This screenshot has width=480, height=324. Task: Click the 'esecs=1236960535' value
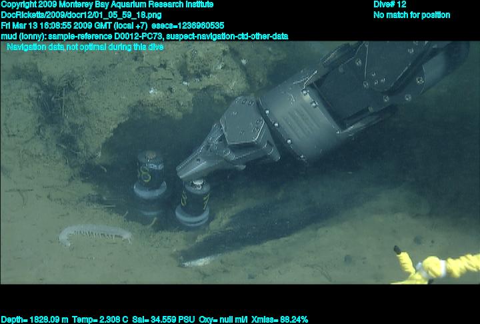[x=187, y=25]
